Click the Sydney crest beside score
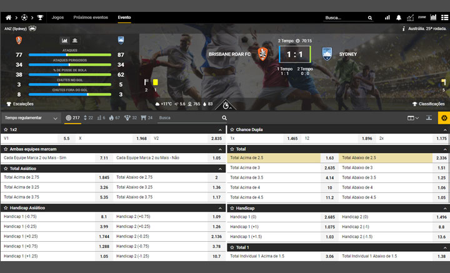The height and width of the screenshot is (273, 450). tap(327, 54)
